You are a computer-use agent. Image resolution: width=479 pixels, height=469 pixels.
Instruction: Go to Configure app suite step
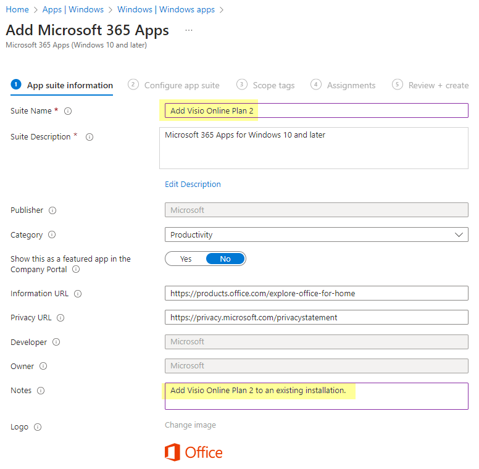pos(173,85)
